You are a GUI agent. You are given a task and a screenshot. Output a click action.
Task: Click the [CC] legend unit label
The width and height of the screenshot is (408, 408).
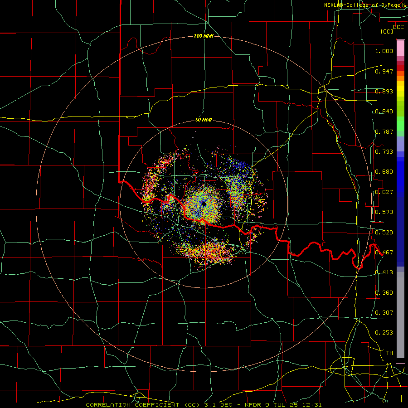(x=387, y=31)
